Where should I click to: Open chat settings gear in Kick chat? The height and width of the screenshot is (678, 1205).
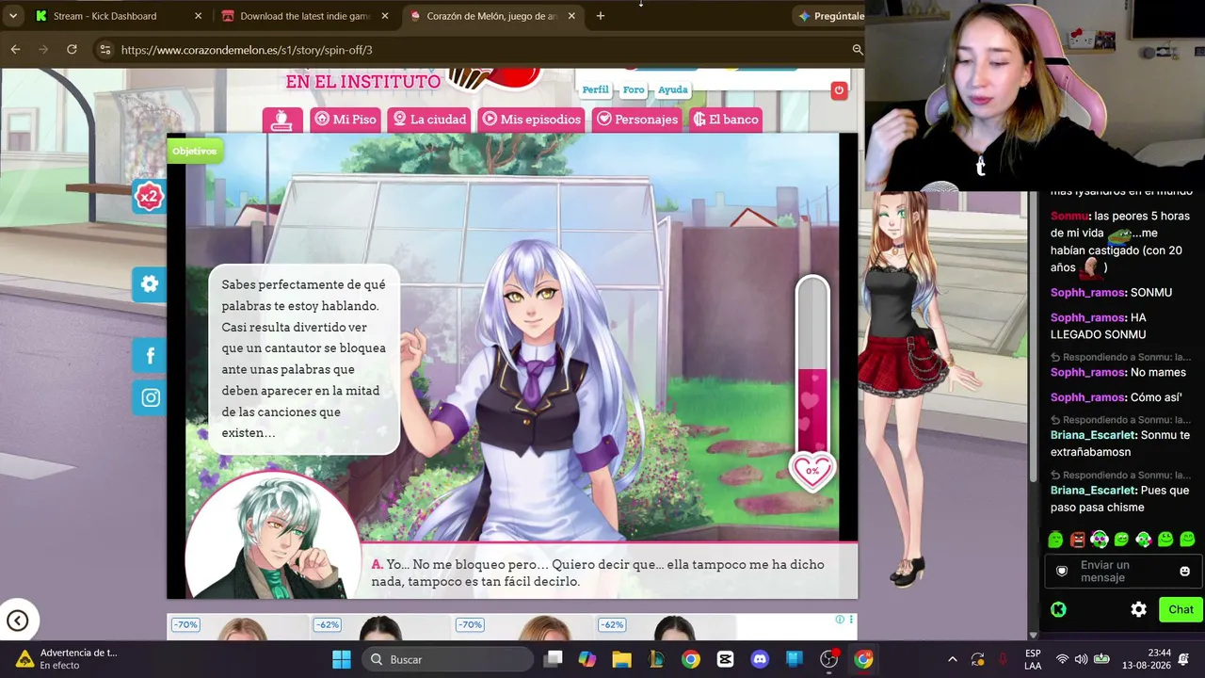[1138, 609]
